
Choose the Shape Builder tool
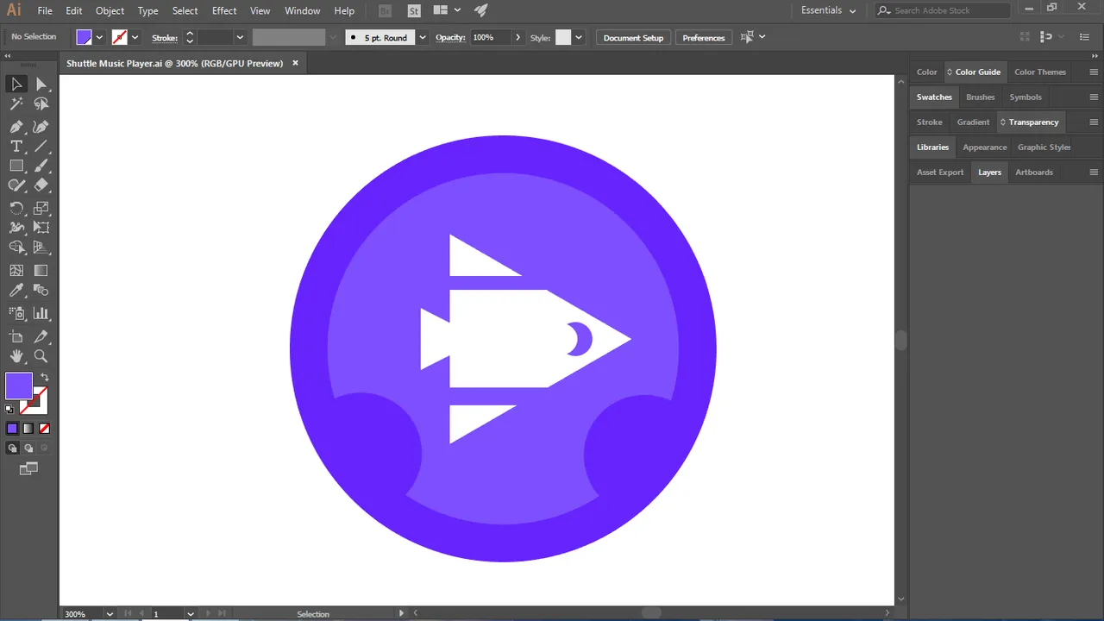[x=16, y=248]
